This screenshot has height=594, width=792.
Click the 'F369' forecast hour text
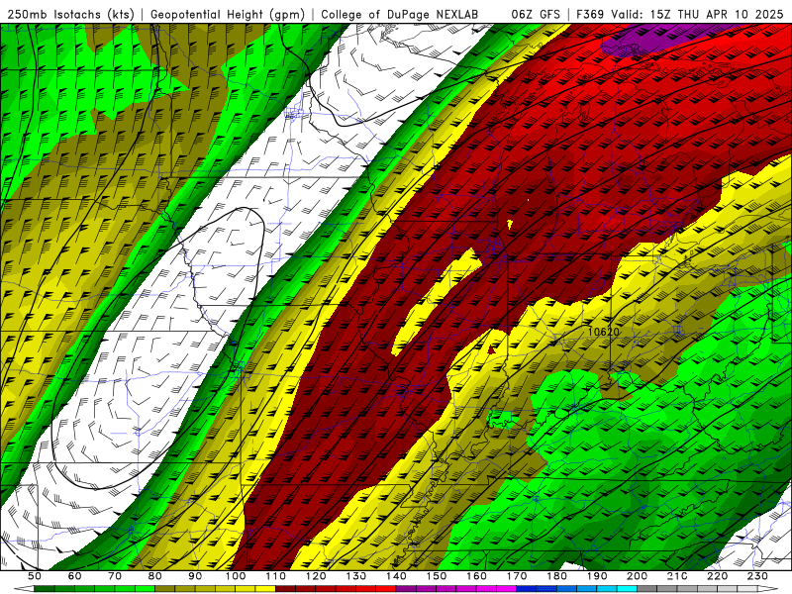(590, 14)
